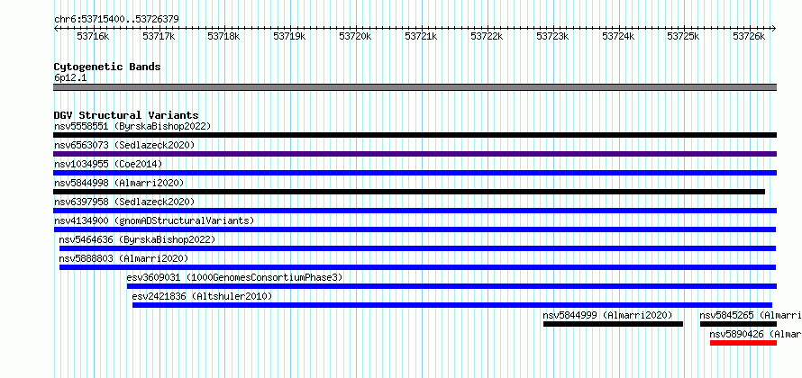Click the DGV Structural Variants track title

pyautogui.click(x=126, y=115)
